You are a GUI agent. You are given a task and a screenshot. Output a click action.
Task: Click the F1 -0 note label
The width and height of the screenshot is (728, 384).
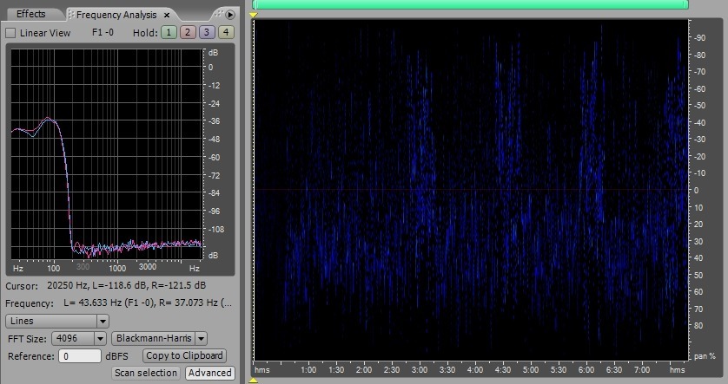point(103,32)
